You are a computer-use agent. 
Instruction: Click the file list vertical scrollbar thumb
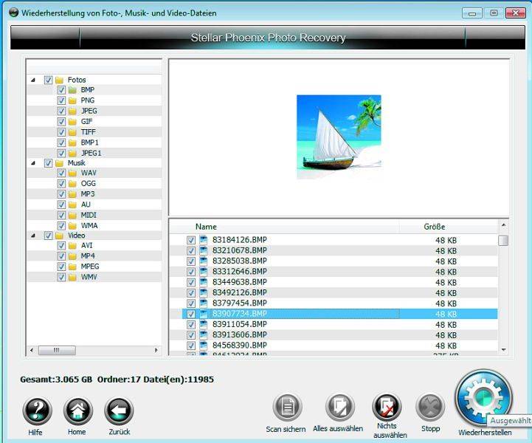[503, 241]
